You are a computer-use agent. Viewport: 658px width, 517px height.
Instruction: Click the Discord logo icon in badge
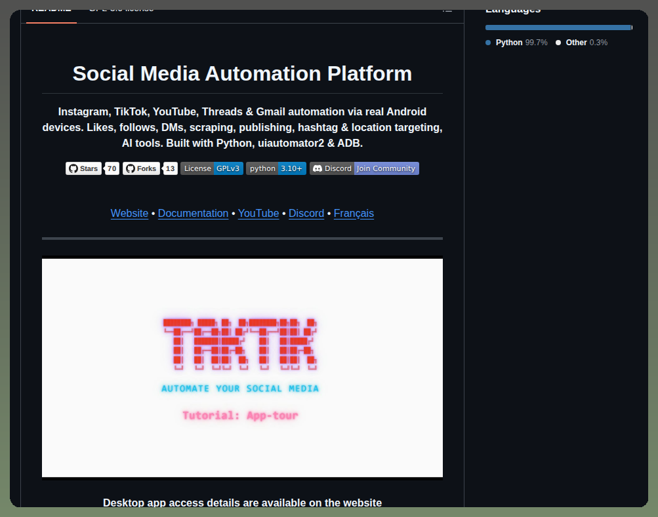click(318, 168)
